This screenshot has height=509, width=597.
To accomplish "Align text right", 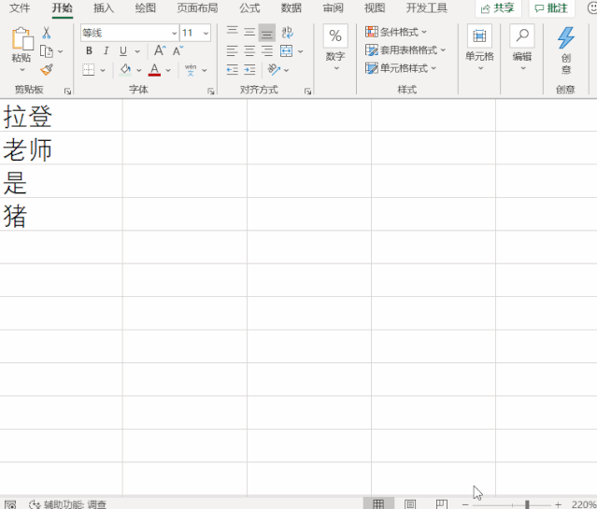I will click(267, 50).
